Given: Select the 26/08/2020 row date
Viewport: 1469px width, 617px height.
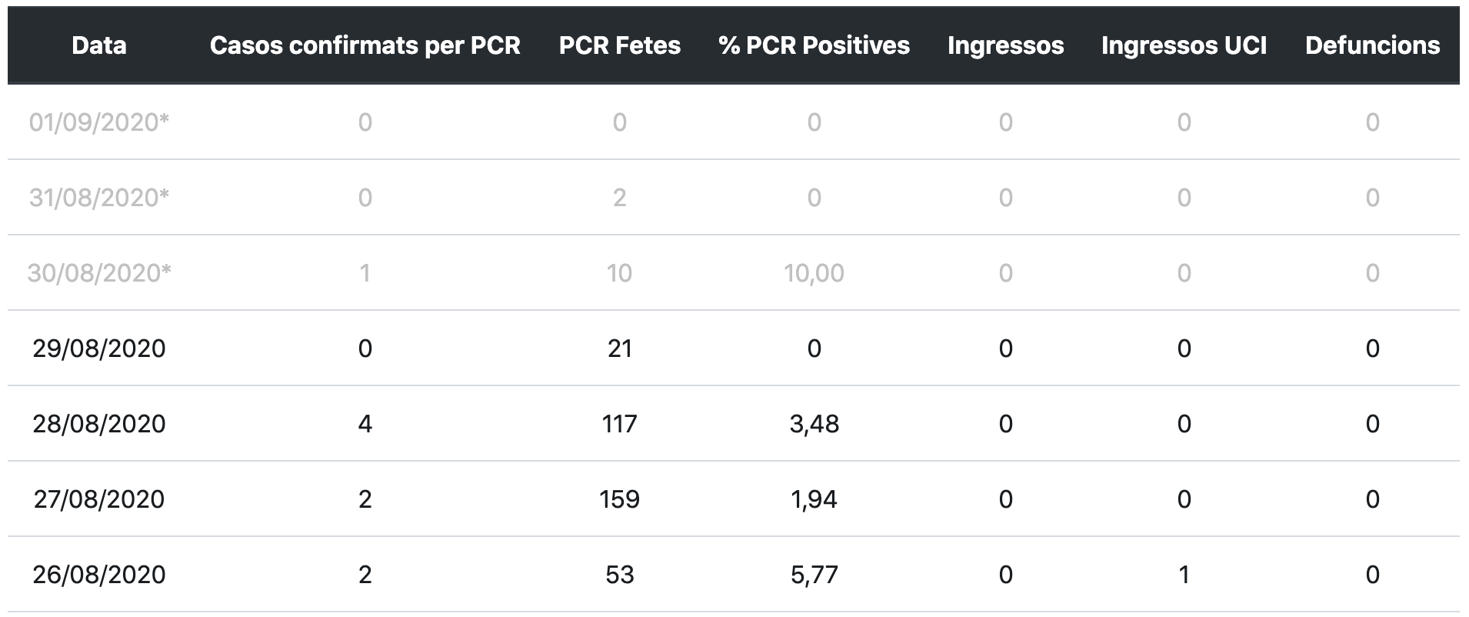Looking at the screenshot, I should click(x=98, y=575).
